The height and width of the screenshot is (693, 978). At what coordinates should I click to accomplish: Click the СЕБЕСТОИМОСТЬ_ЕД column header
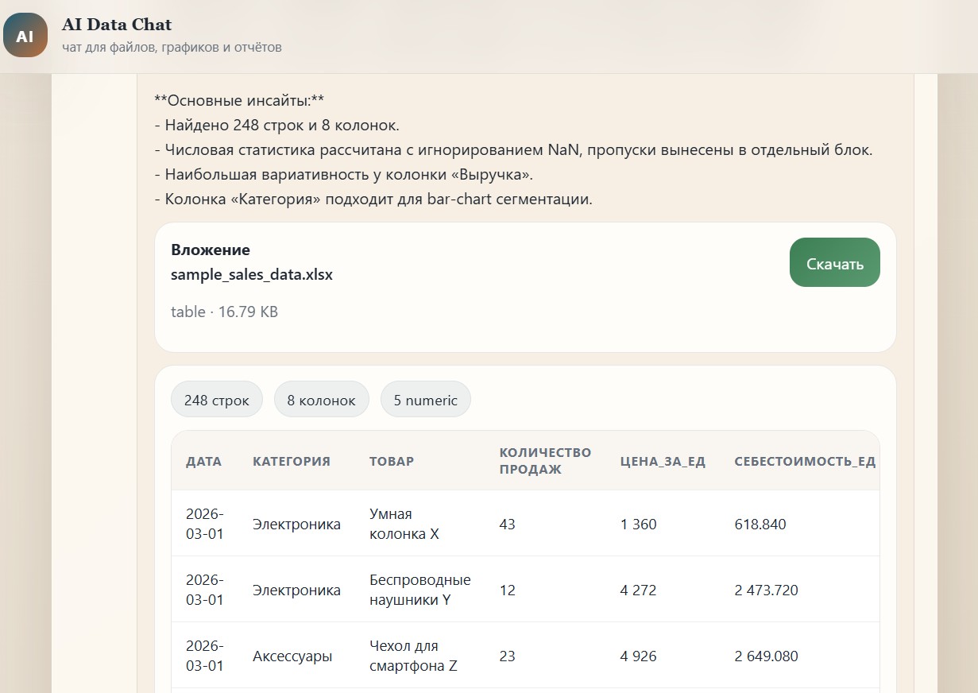click(x=805, y=461)
